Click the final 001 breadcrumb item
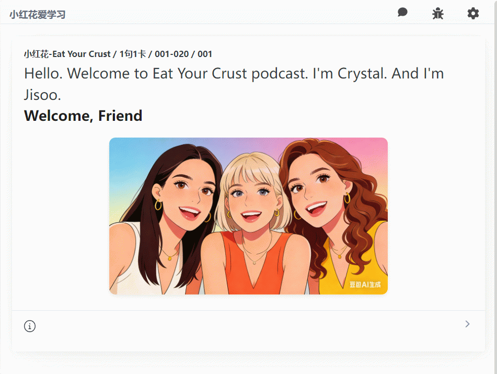This screenshot has width=497, height=374. [205, 54]
